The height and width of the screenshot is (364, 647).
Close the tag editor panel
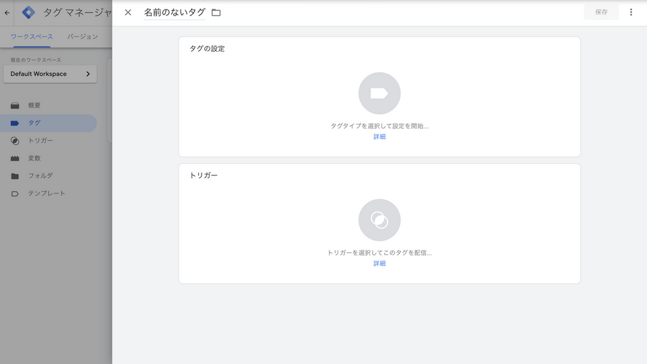(128, 12)
